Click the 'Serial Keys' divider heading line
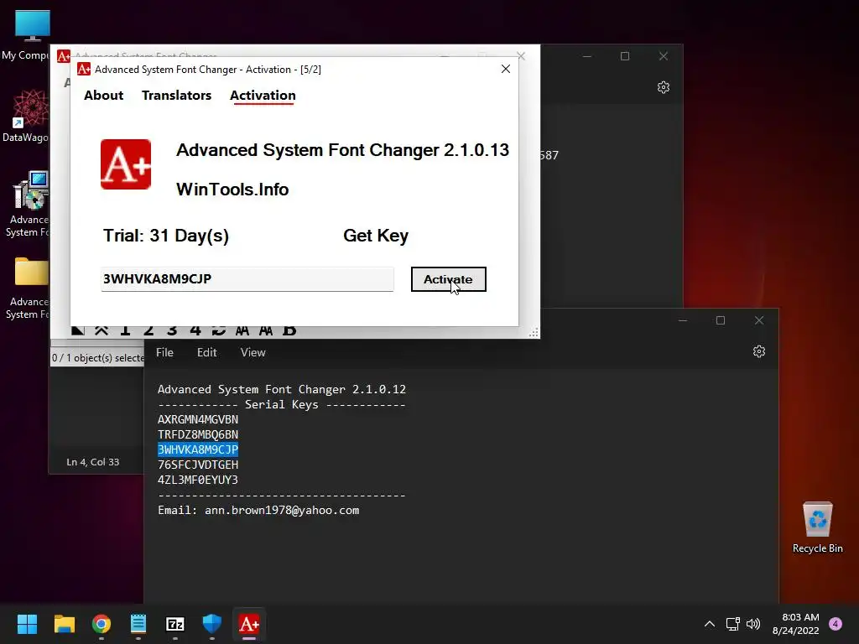The width and height of the screenshot is (859, 644). pos(282,405)
